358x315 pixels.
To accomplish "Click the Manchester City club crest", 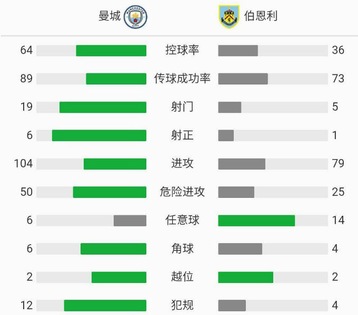I will pos(135,16).
